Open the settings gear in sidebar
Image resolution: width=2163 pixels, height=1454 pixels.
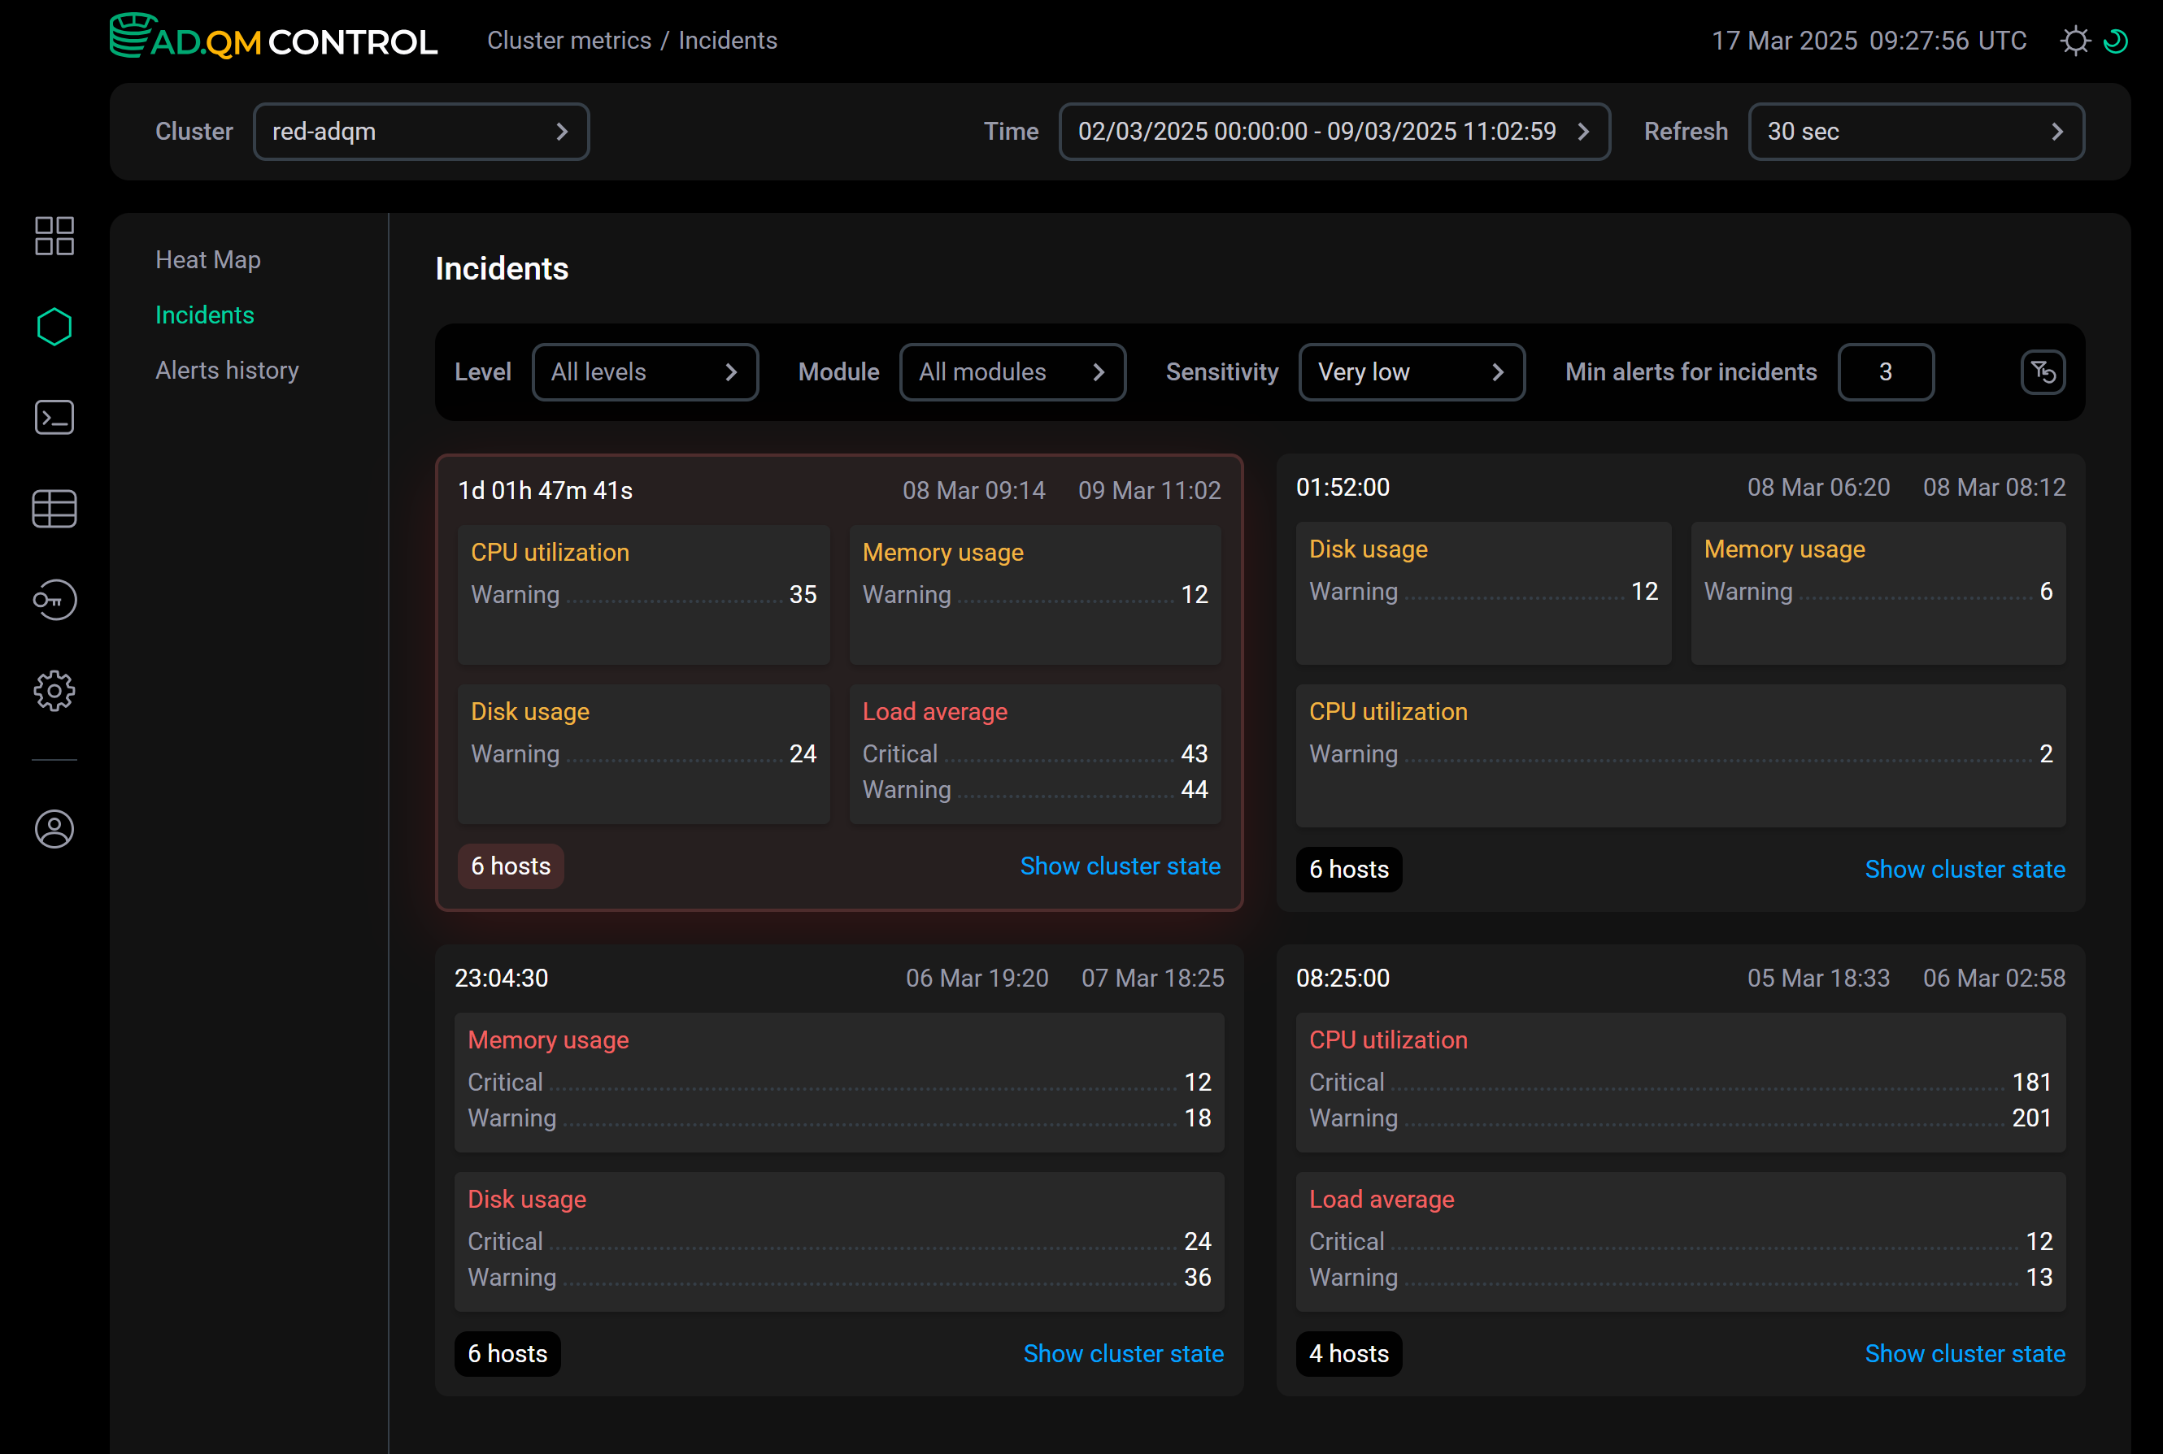53,691
